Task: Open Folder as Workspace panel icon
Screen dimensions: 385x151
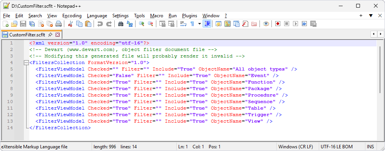Action: (x=254, y=24)
